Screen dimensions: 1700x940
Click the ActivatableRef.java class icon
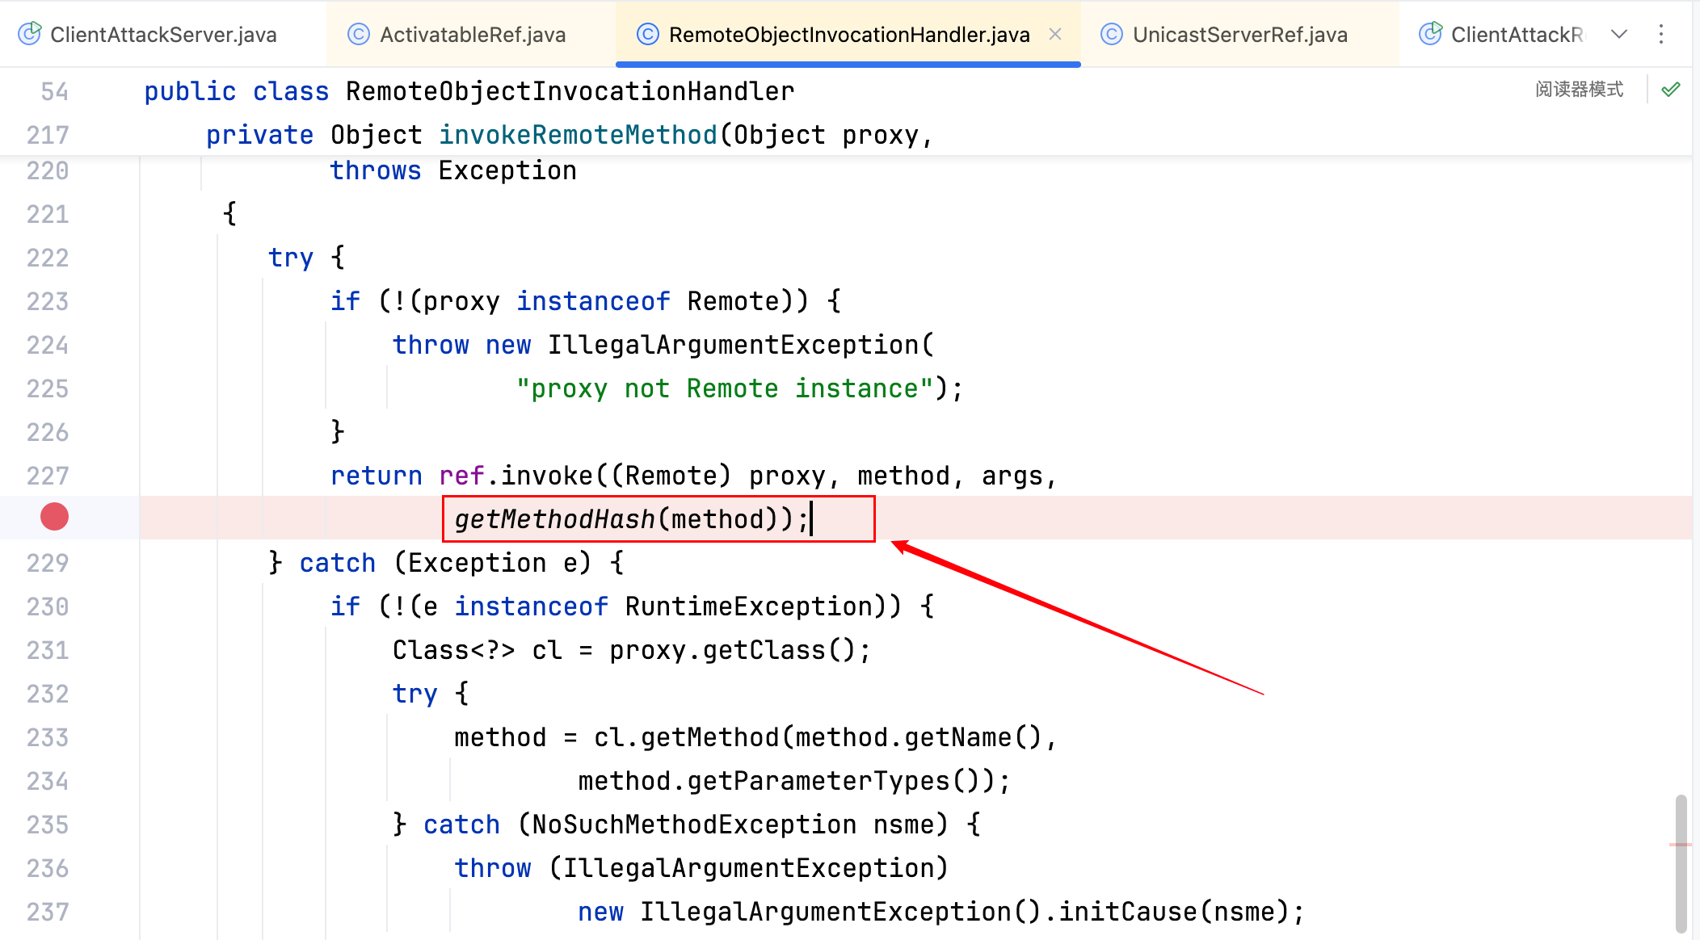[x=358, y=34]
